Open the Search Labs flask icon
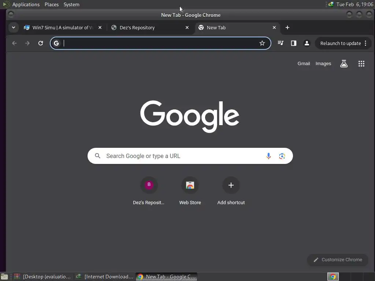Screen dimensions: 375x281 coord(344,64)
